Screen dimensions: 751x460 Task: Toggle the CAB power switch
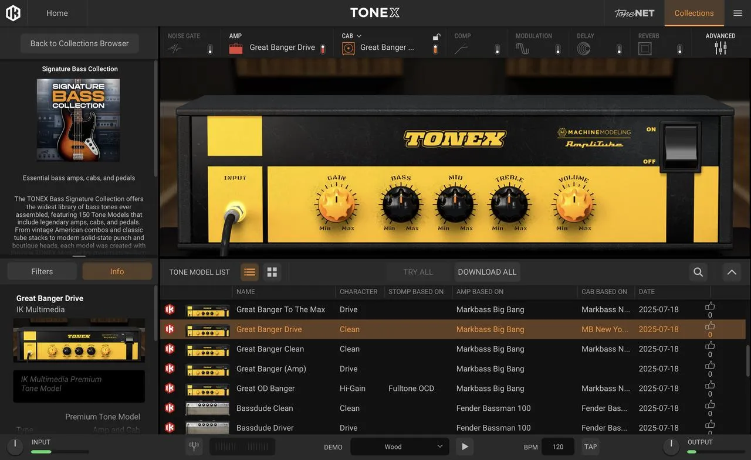435,49
